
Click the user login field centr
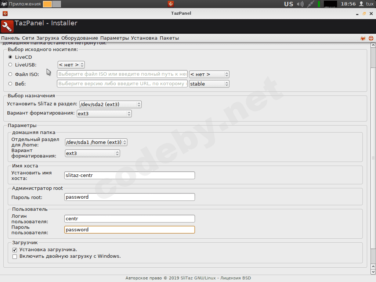click(130, 219)
